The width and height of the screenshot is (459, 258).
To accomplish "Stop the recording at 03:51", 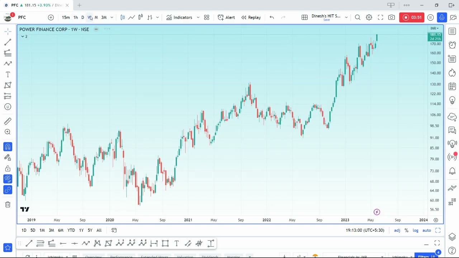I will (412, 17).
